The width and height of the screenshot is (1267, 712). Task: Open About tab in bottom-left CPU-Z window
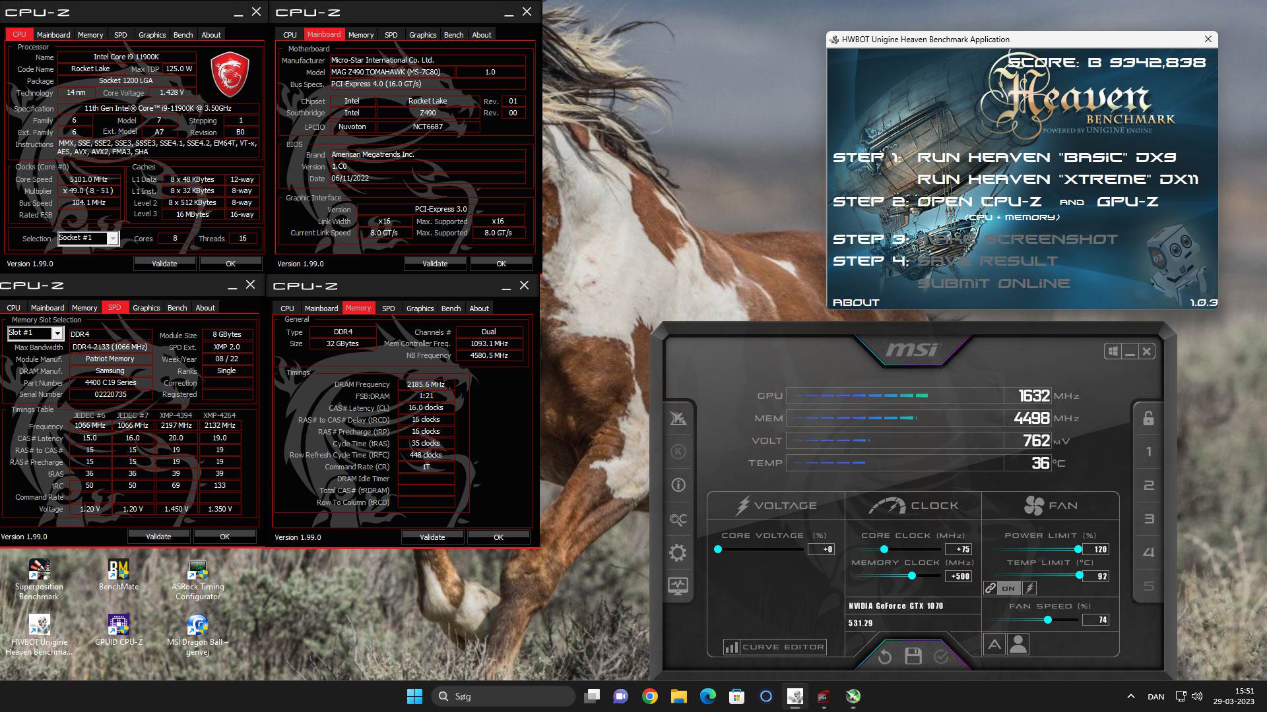pyautogui.click(x=205, y=308)
